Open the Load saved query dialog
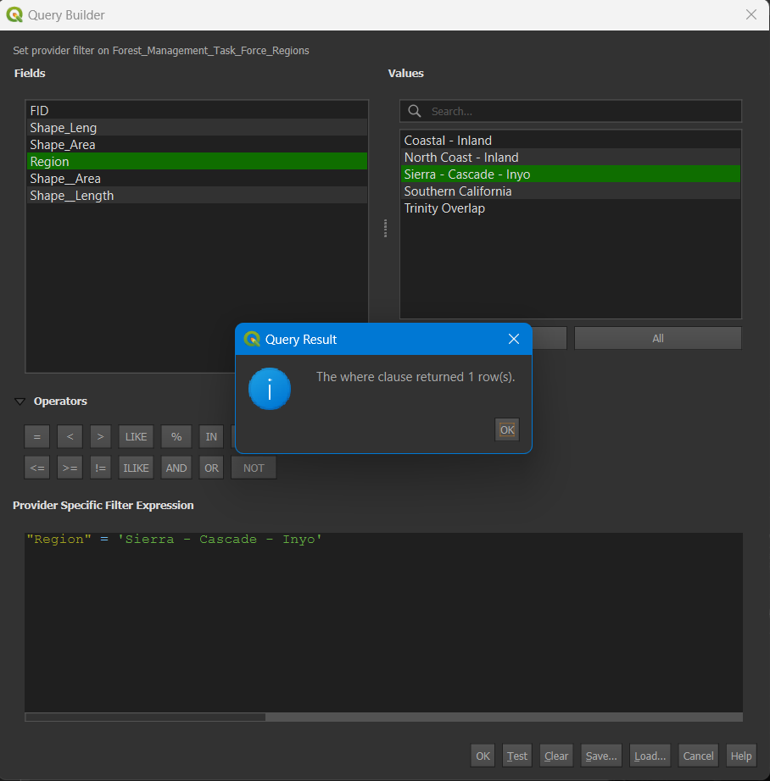The image size is (770, 781). coord(650,755)
